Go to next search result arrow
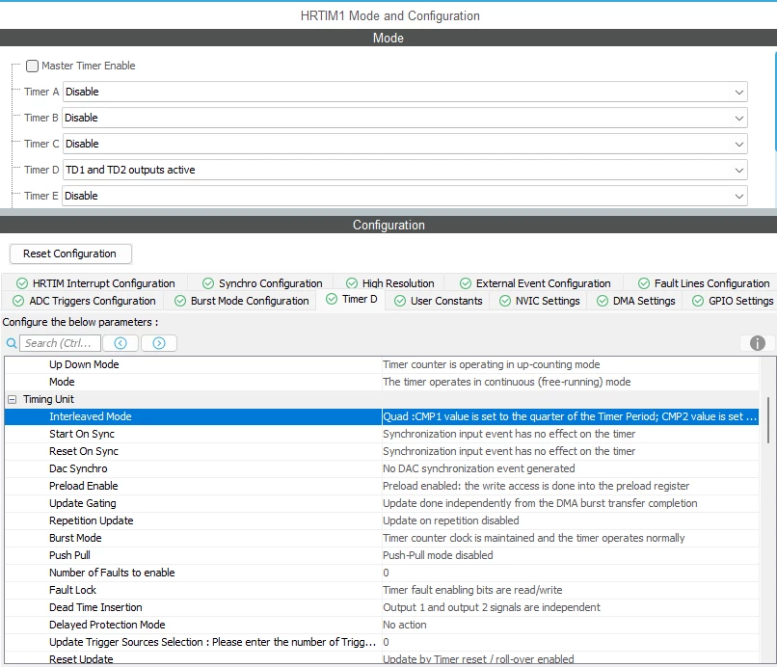The height and width of the screenshot is (667, 777). 159,343
